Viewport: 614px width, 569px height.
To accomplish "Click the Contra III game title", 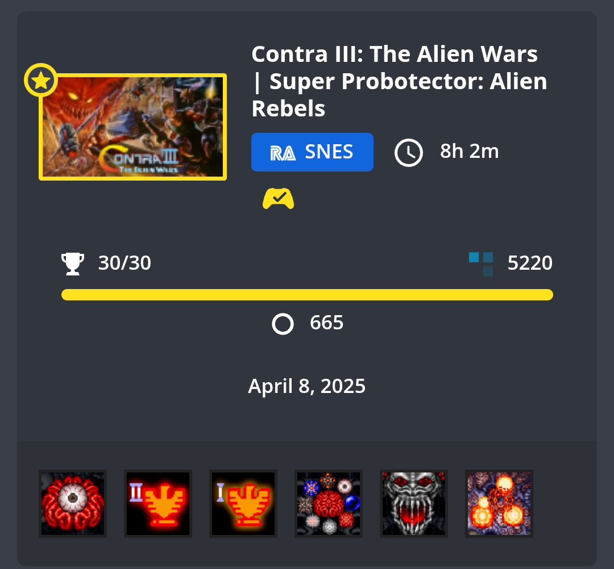I will (x=399, y=81).
